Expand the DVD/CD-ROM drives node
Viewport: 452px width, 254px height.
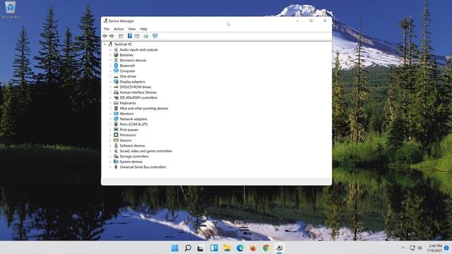[x=110, y=87]
